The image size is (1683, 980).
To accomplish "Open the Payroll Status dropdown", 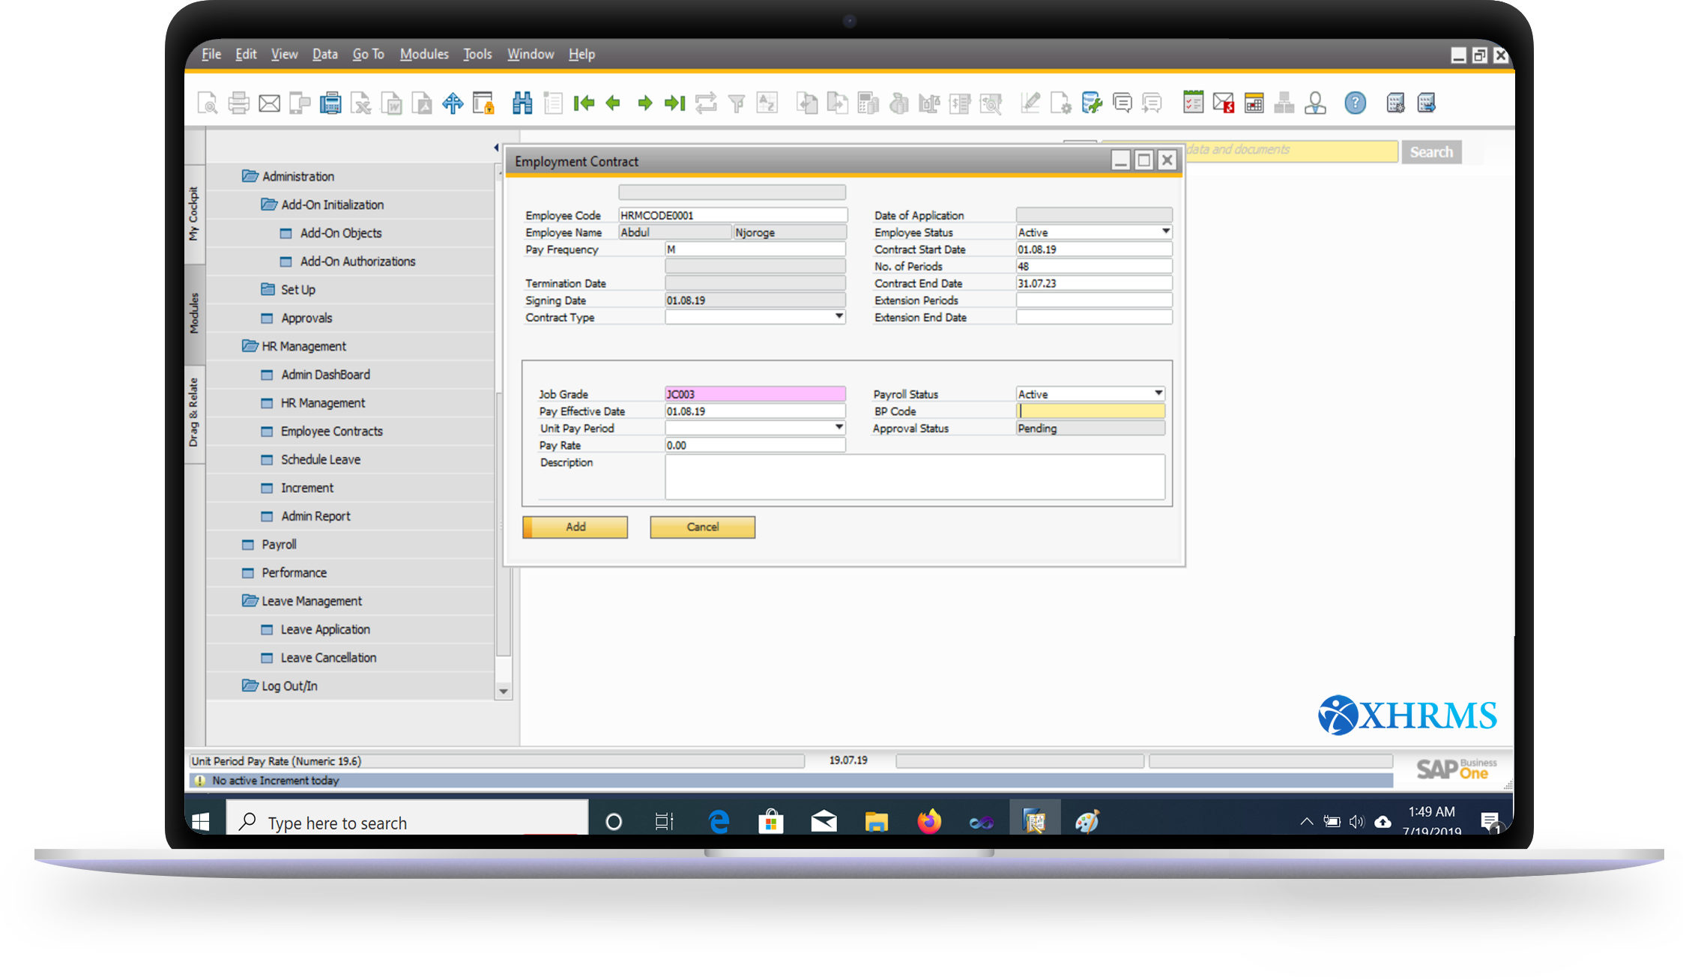I will pyautogui.click(x=1158, y=394).
